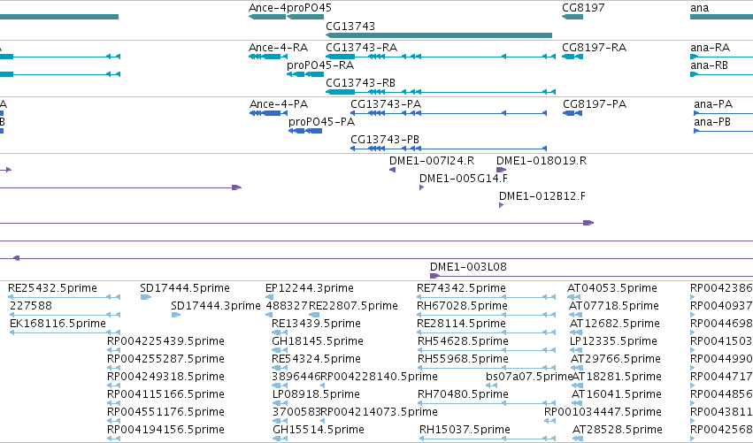The height and width of the screenshot is (443, 753).
Task: Open the AT07718.5prime EST label
Action: coord(614,306)
